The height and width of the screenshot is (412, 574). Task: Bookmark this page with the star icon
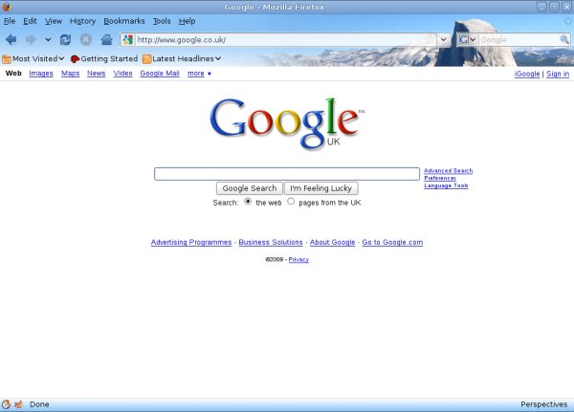pyautogui.click(x=430, y=39)
